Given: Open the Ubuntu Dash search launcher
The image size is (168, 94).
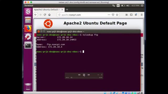Looking at the screenshot, I should pos(28,11).
